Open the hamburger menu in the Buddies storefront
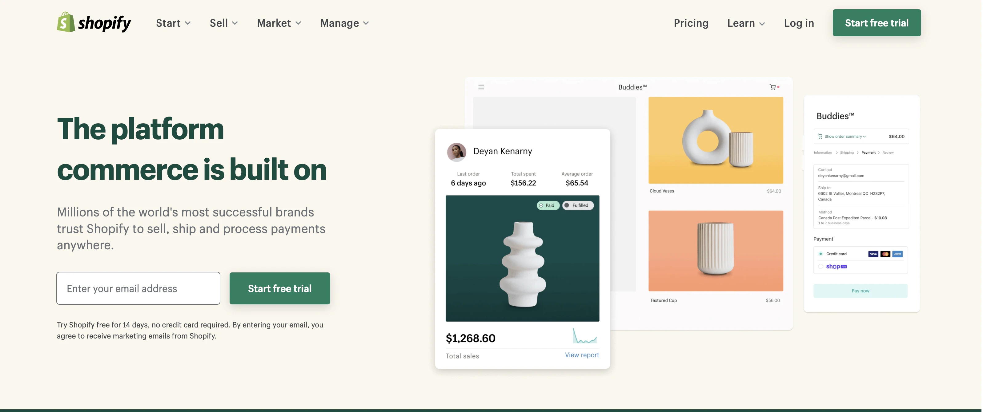Screen dimensions: 983x412 coord(481,87)
